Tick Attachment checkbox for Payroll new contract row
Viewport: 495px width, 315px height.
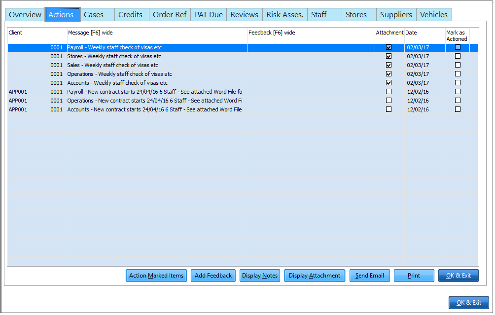point(389,92)
